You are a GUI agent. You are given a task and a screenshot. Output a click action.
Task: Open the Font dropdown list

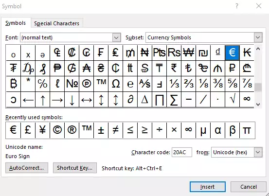[x=116, y=37]
